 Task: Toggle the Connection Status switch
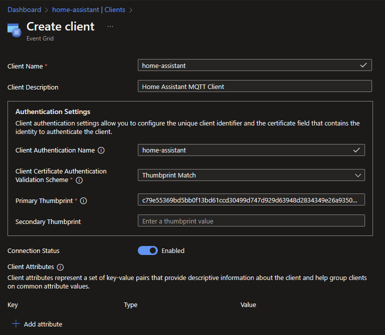(x=148, y=250)
